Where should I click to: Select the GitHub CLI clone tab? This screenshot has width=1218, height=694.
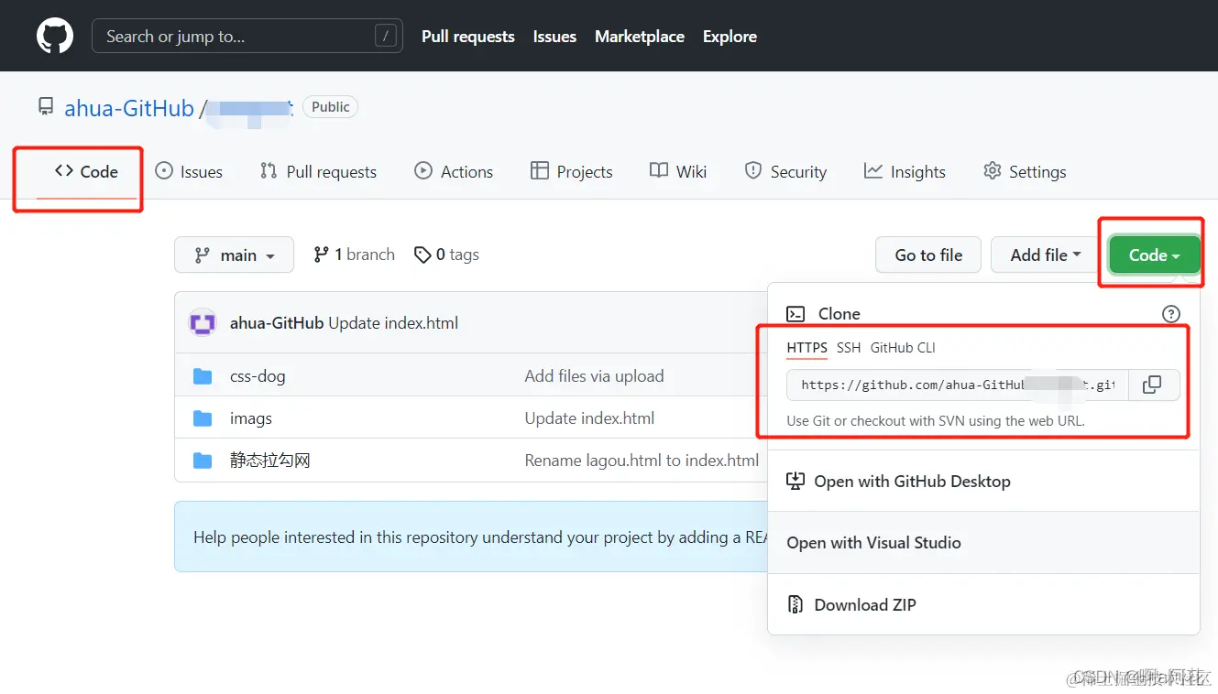903,348
